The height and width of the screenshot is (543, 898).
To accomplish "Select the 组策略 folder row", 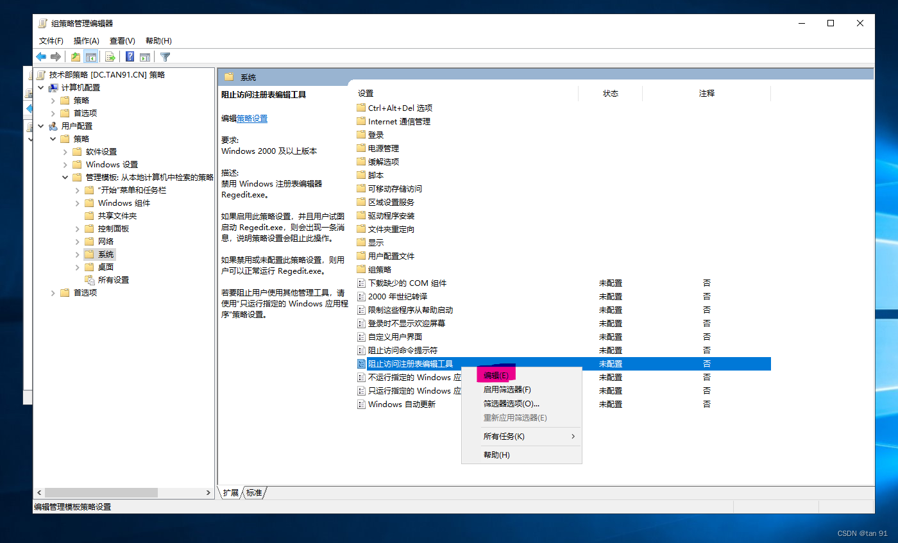I will point(380,269).
